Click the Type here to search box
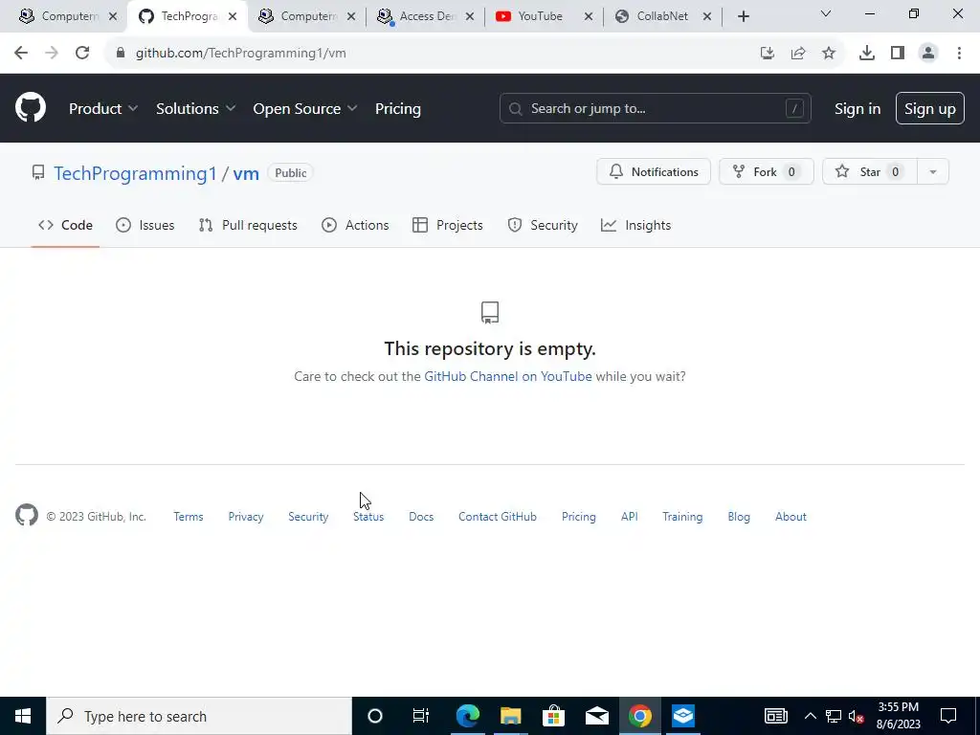This screenshot has height=735, width=980. (199, 716)
